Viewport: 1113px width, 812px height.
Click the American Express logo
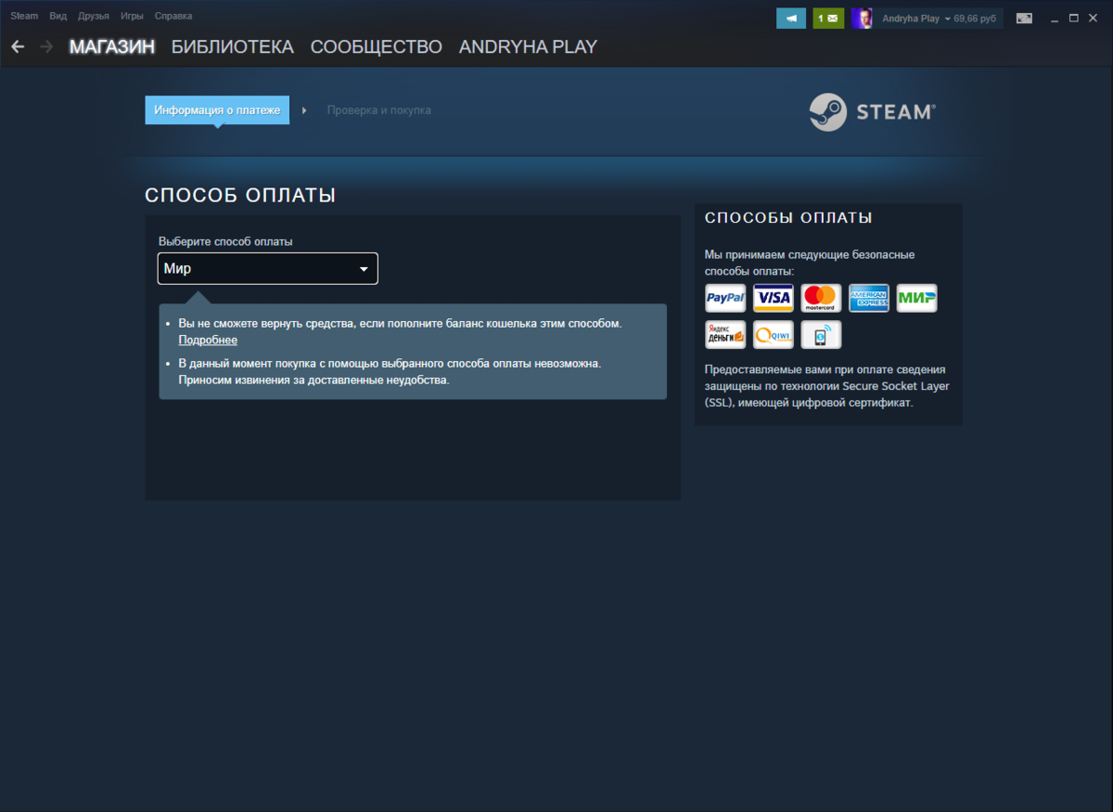869,298
